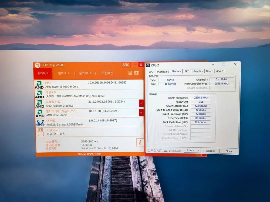Select the 기타 기기 entry

coord(53,130)
